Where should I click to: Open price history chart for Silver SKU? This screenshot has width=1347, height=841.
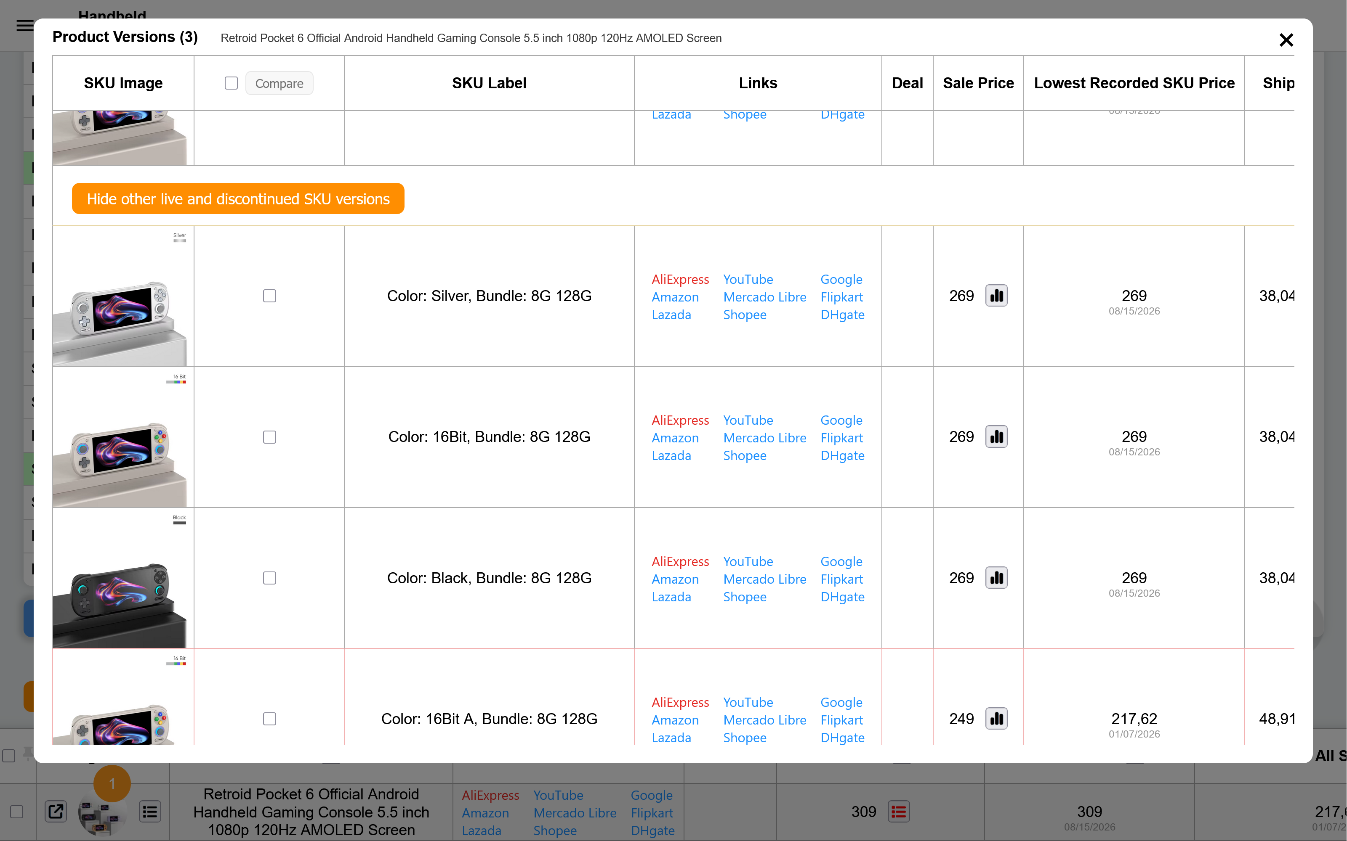click(x=996, y=296)
